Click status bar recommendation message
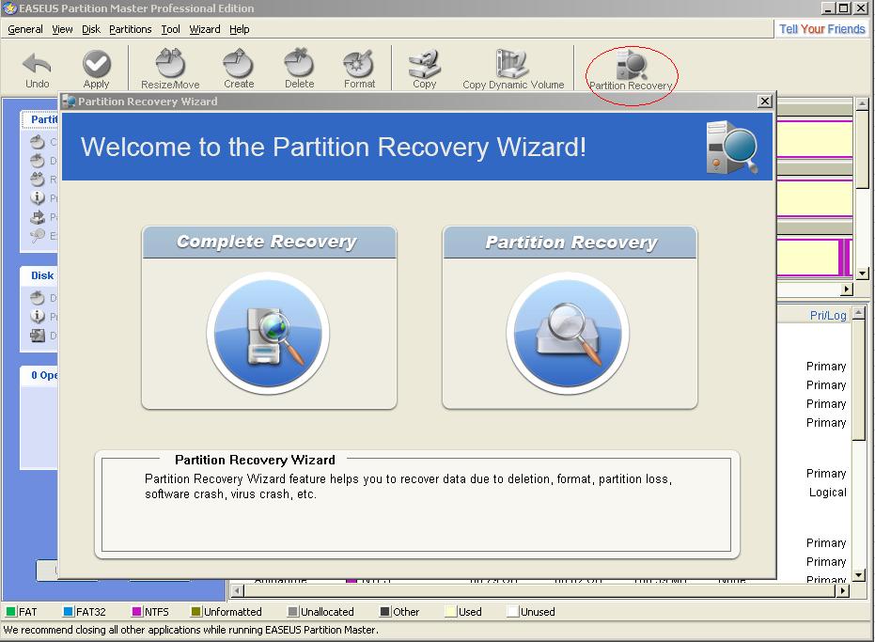The width and height of the screenshot is (875, 642). (191, 630)
